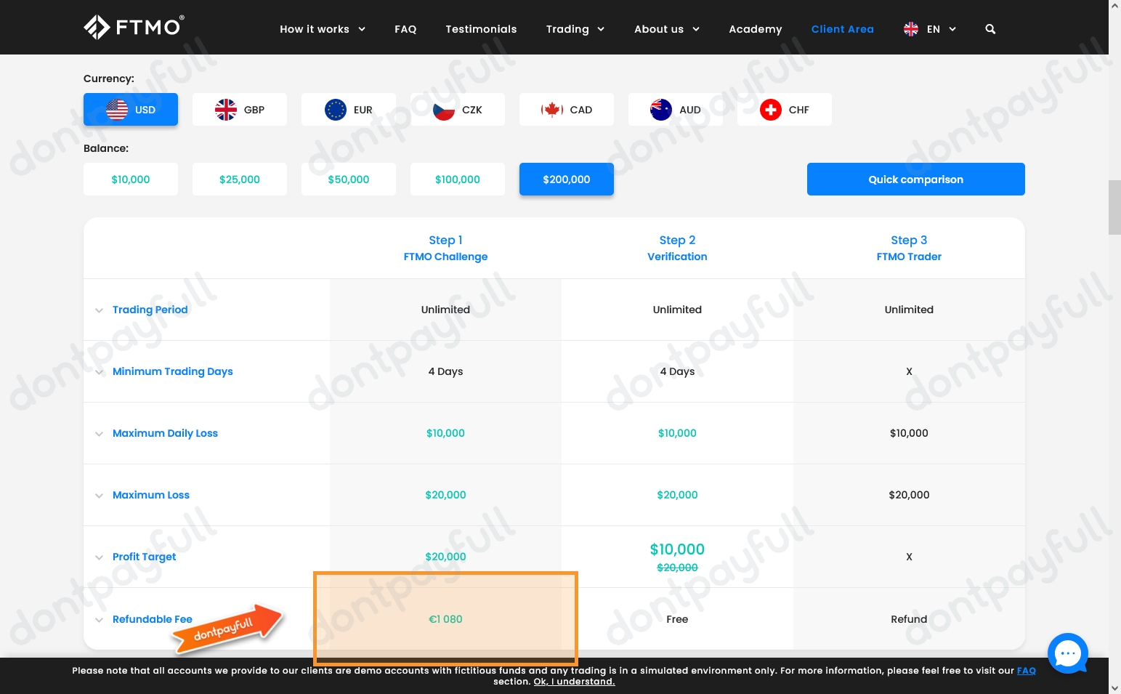
Task: Open the Testimonials page
Action: click(481, 29)
